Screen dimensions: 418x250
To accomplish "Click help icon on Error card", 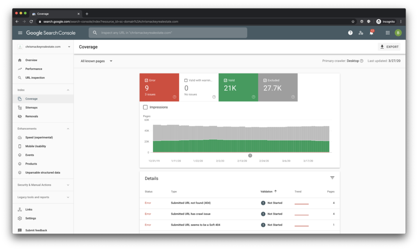I will [x=175, y=97].
